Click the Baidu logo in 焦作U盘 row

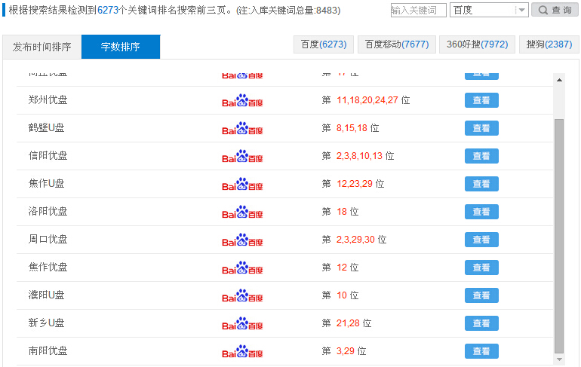point(242,184)
